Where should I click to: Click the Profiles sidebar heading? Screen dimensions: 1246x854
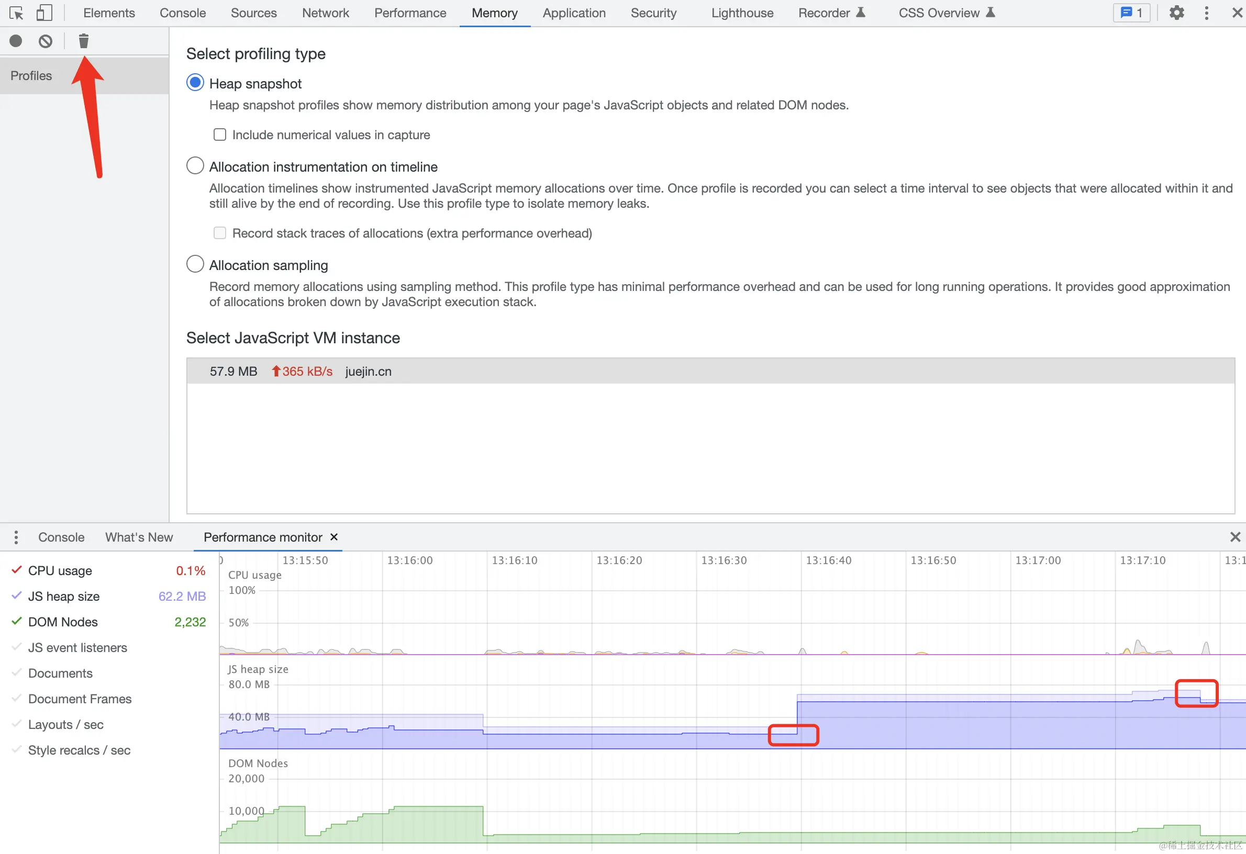pos(31,75)
